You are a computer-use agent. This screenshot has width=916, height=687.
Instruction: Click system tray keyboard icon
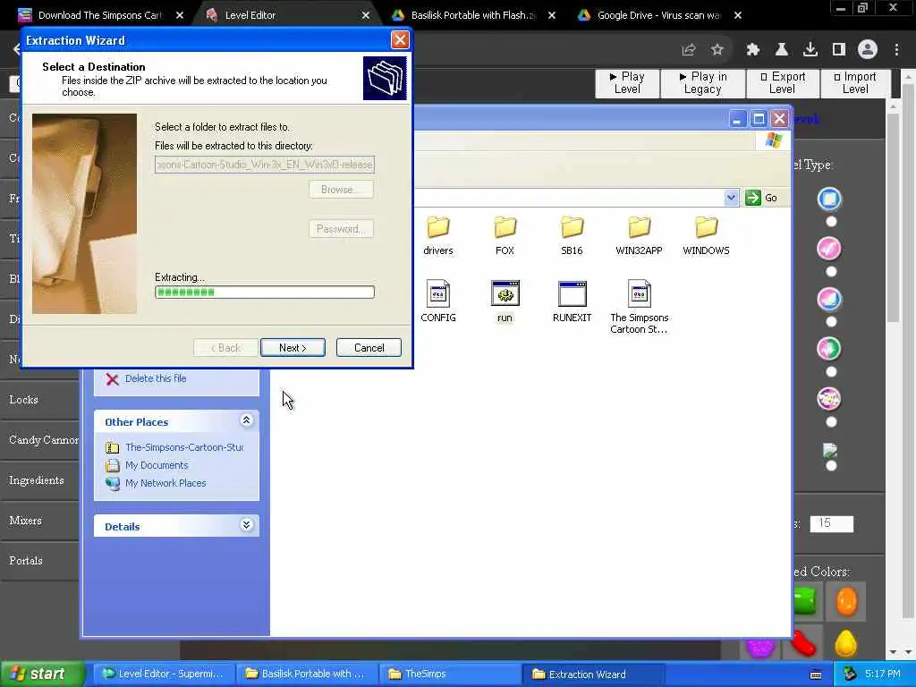click(816, 674)
